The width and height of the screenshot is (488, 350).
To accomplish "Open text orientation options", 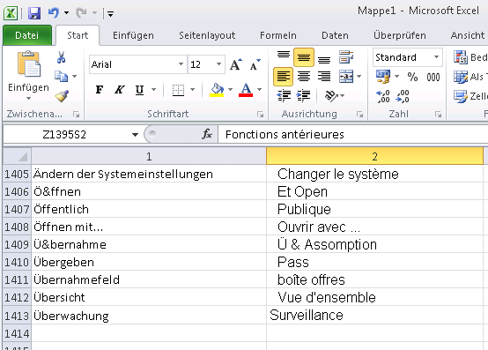I will click(334, 96).
